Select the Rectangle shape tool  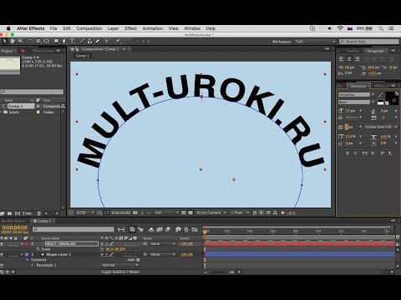[56, 41]
